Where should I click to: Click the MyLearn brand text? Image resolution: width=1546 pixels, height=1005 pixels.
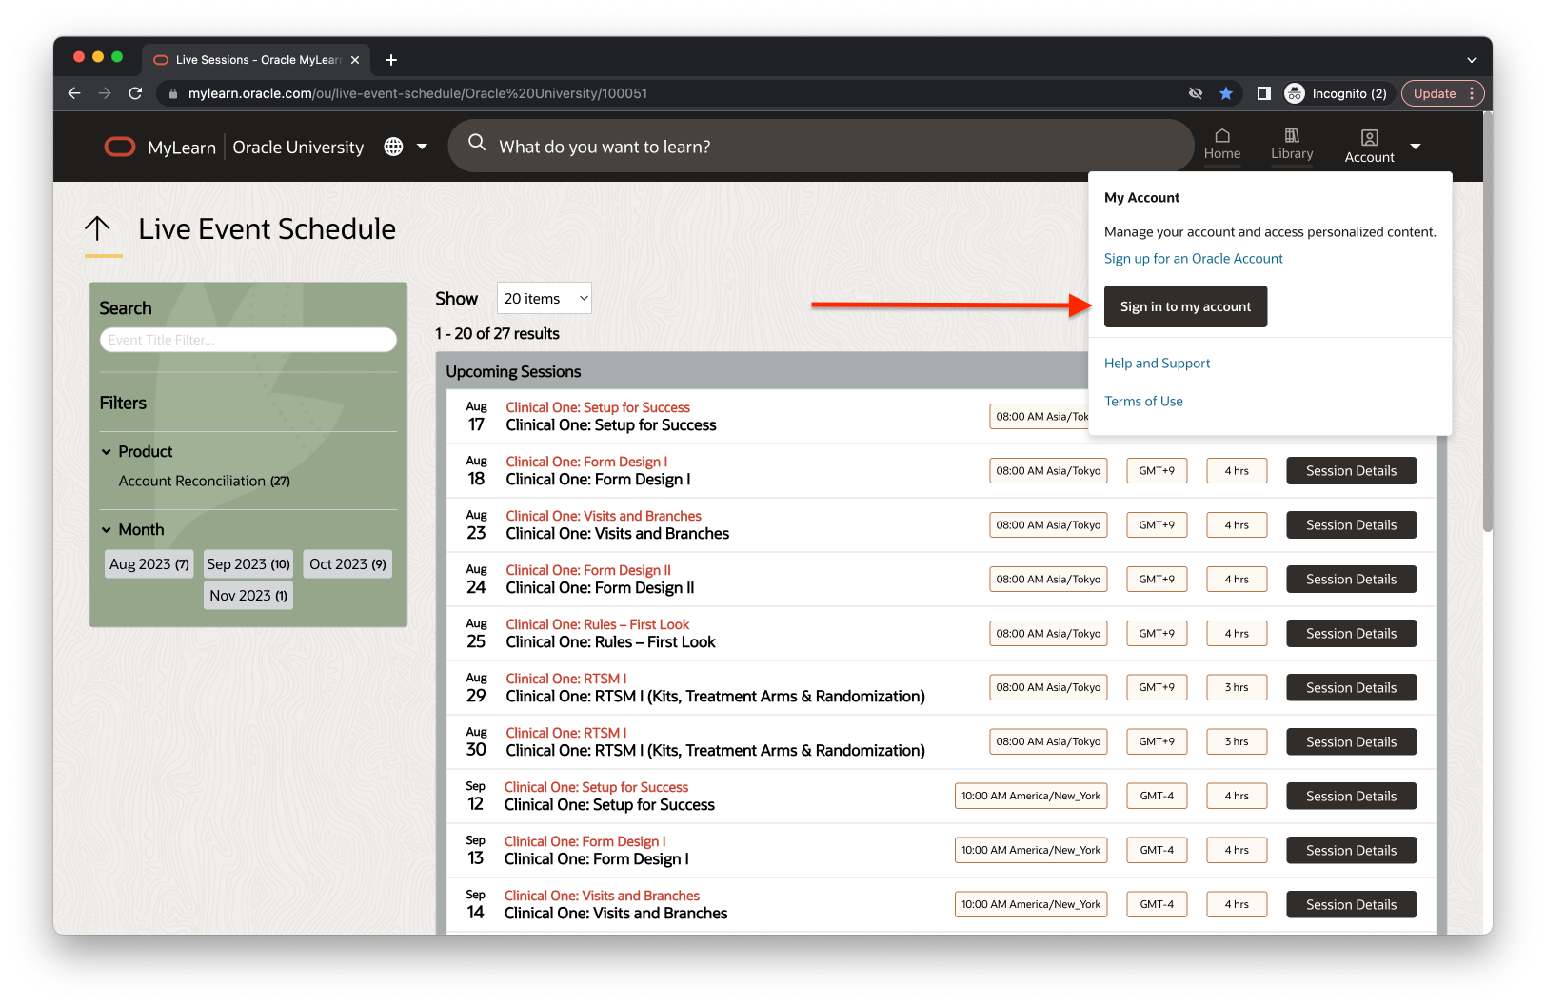pyautogui.click(x=182, y=148)
